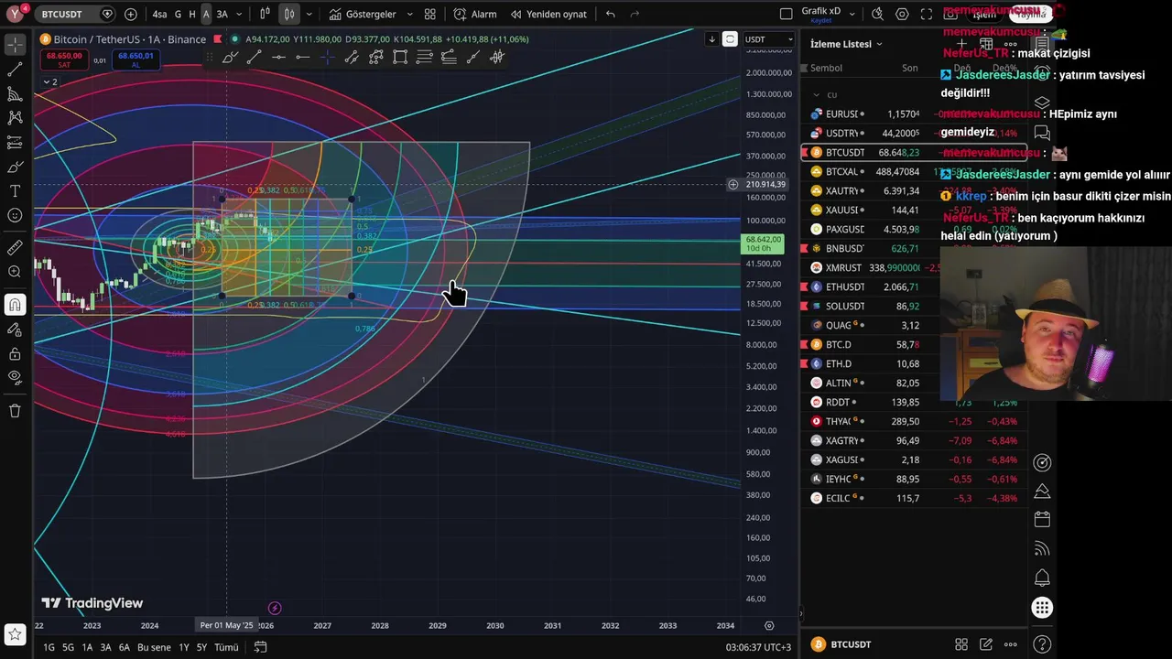Click the blue AL buy button

tap(136, 59)
